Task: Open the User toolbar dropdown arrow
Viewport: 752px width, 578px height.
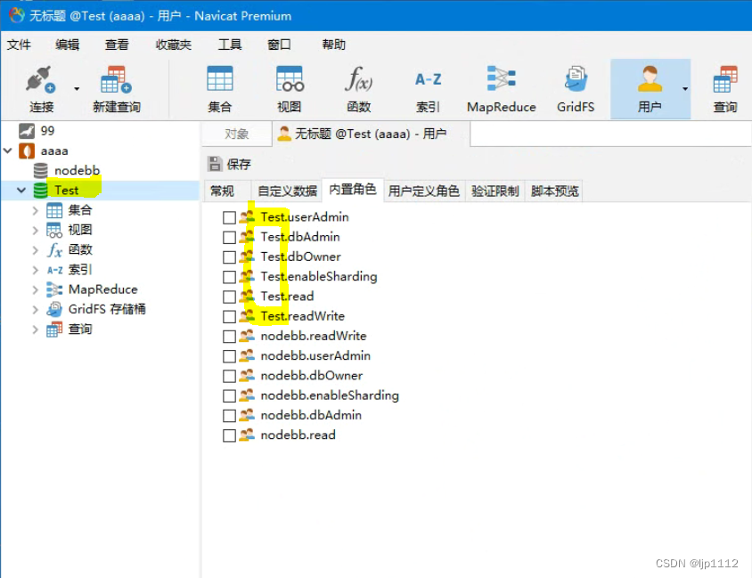Action: [x=685, y=89]
